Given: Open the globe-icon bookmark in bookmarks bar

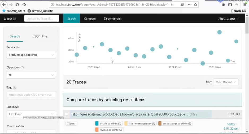Looking at the screenshot, I should (x=40, y=11).
